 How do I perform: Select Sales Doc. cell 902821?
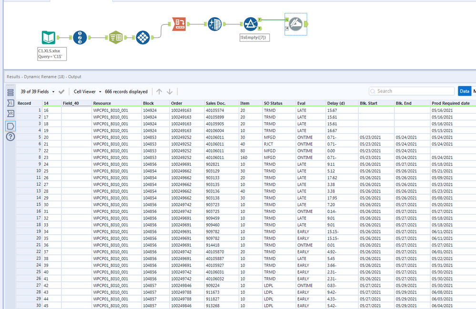(x=222, y=164)
